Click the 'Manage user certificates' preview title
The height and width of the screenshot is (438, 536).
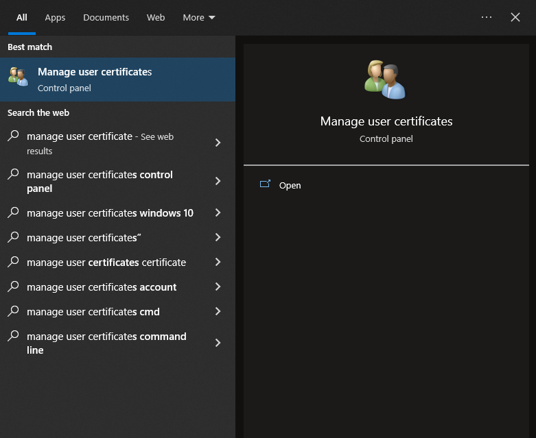tap(386, 121)
